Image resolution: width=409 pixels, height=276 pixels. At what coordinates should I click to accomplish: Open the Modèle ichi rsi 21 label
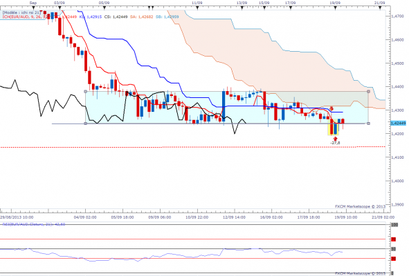(21, 12)
